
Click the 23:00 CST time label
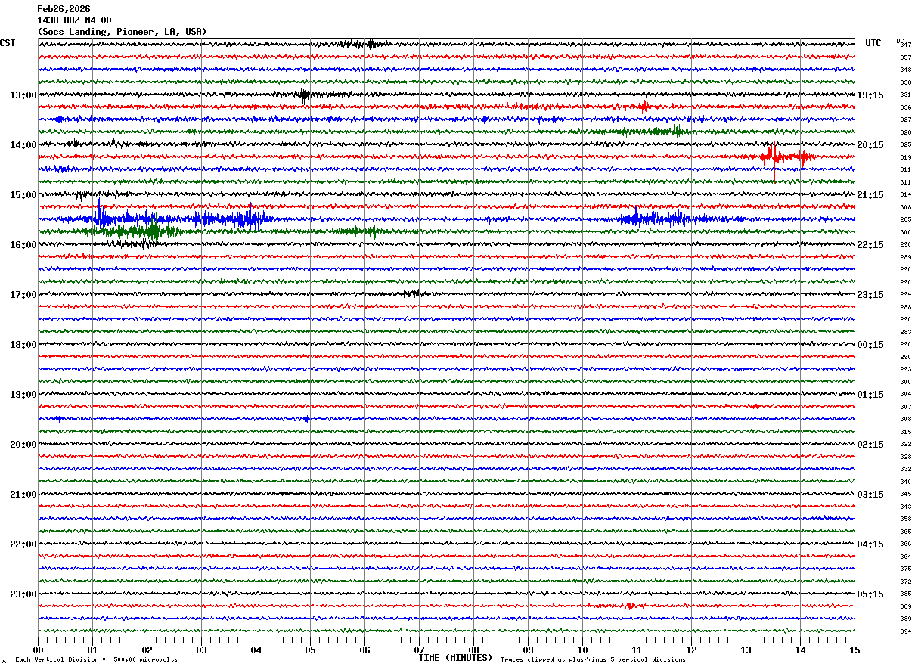(23, 594)
